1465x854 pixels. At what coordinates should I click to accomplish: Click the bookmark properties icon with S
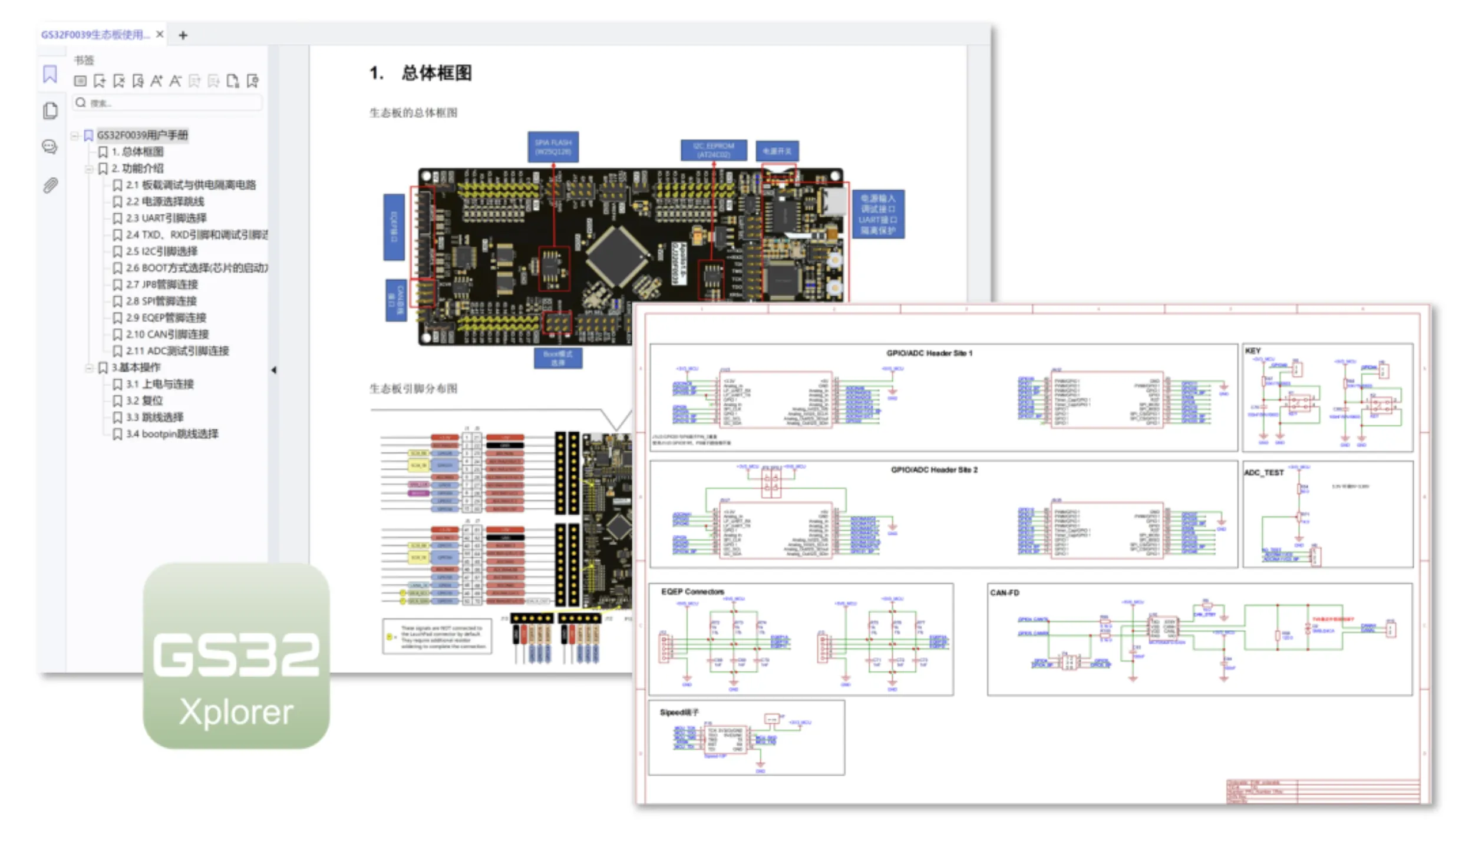point(138,81)
